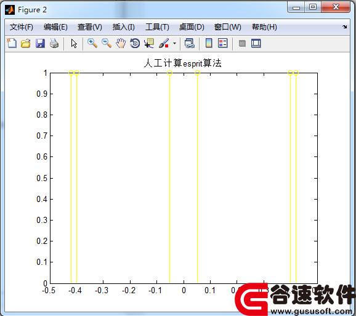Activate the Zoom Out magnifier tool
The width and height of the screenshot is (356, 316).
coord(107,43)
